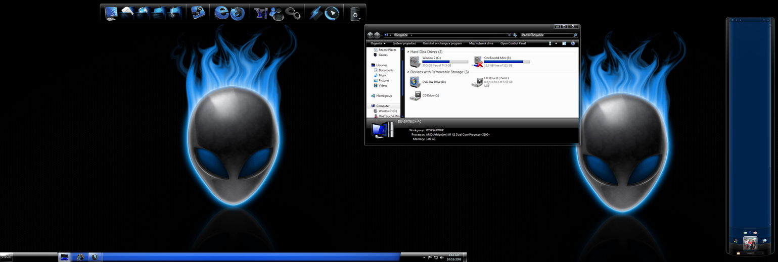Select Libraries in navigation pane
This screenshot has width=778, height=262.
[x=379, y=65]
